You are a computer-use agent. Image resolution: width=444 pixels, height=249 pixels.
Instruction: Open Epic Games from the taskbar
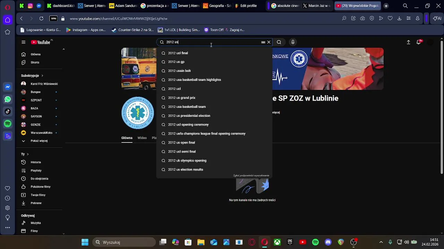(x=290, y=242)
